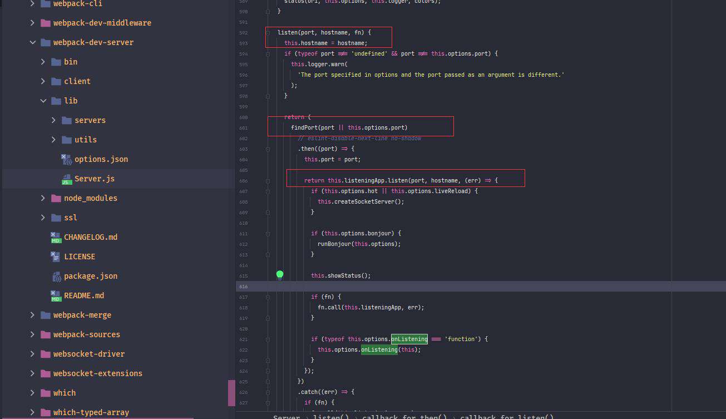Viewport: 726px width, 419px height.
Task: Expand the websocket-driver folder
Action: click(x=32, y=354)
